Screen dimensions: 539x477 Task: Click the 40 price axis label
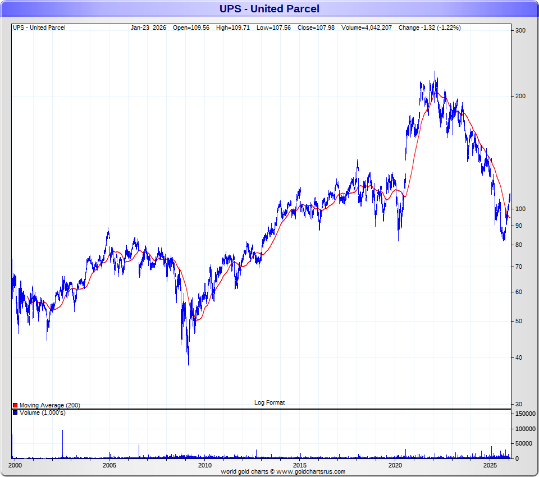tap(519, 358)
